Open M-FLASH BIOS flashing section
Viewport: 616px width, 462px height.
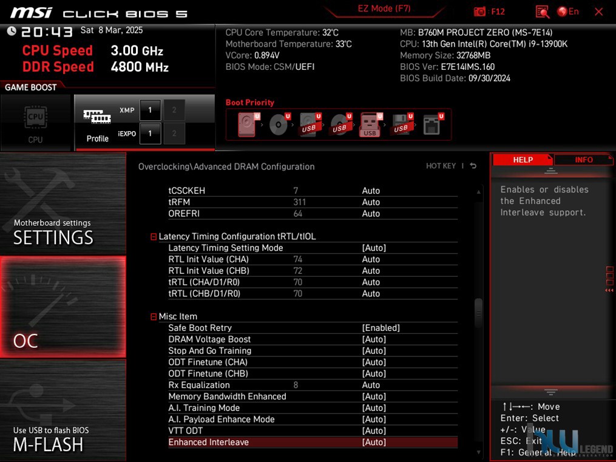(63, 410)
